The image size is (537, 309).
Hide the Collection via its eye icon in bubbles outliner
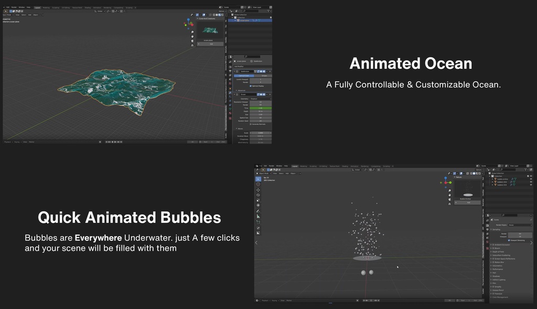pyautogui.click(x=531, y=176)
